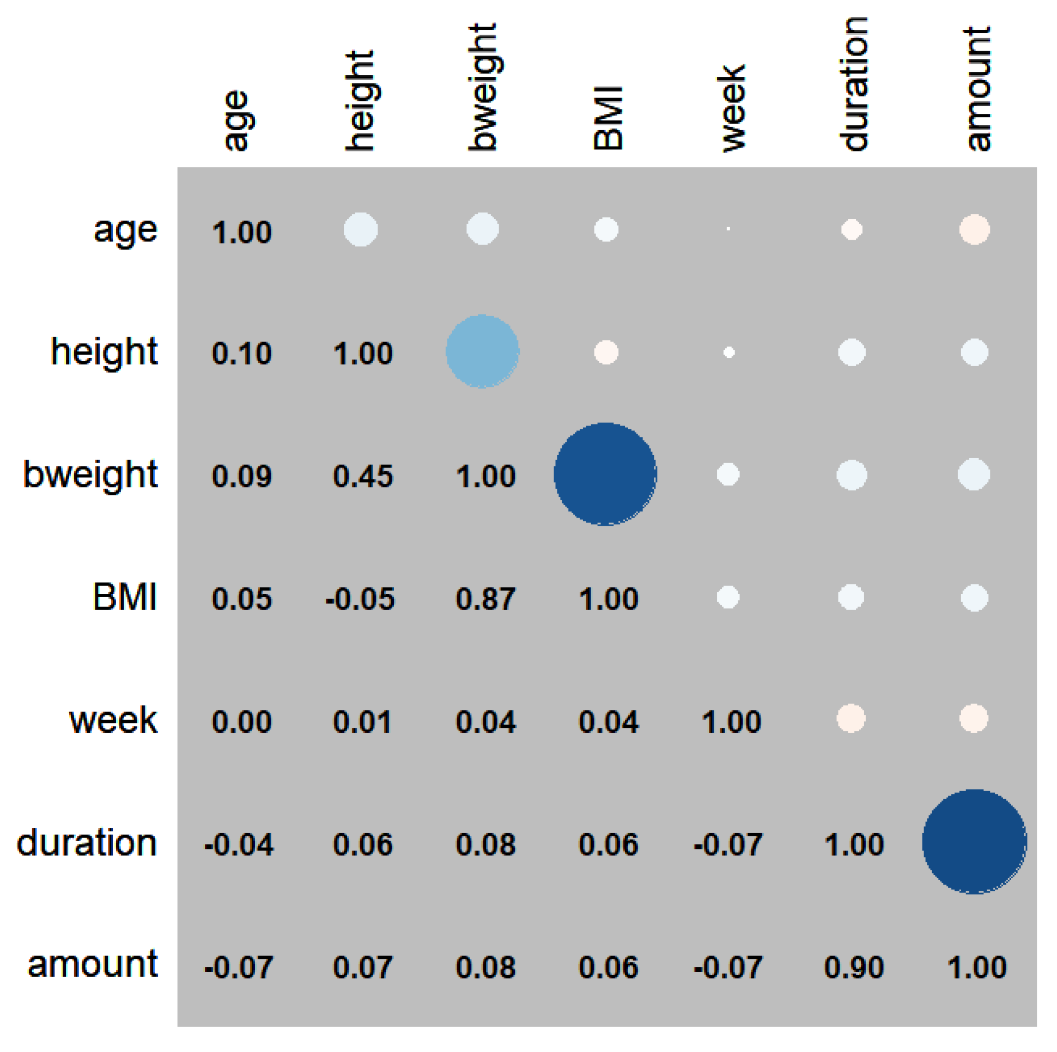Click the tiny dot in the age–week cell
This screenshot has width=1057, height=1052.
point(728,229)
